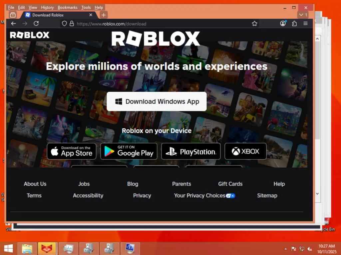Open the hamburger application menu

point(306,24)
